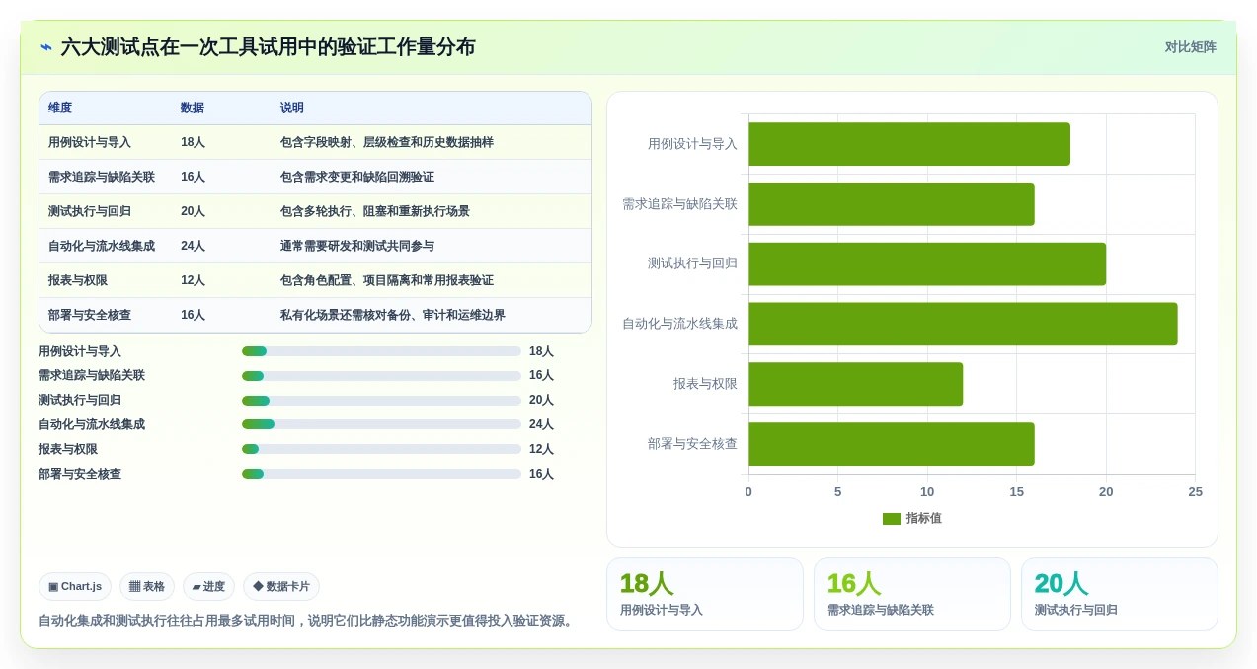
Task: Click the 自动化与流水线集成 chart bar
Action: (963, 324)
